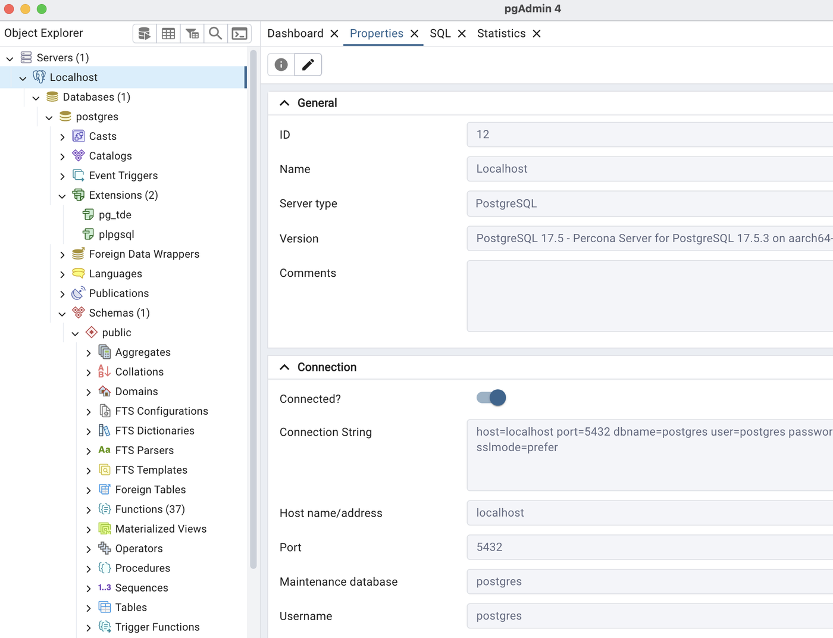Click the Edit pencil icon on Properties tab
The height and width of the screenshot is (638, 833).
pos(308,64)
